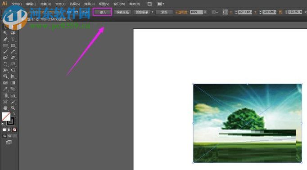
Task: Select the Symbol Sprayer tool
Action: pos(5,95)
